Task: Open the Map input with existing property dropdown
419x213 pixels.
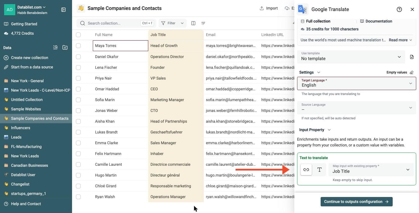Action: (x=371, y=170)
